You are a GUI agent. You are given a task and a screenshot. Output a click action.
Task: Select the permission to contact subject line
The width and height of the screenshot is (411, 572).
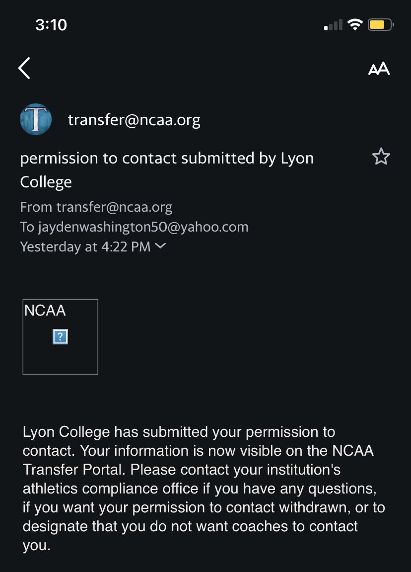pos(167,170)
